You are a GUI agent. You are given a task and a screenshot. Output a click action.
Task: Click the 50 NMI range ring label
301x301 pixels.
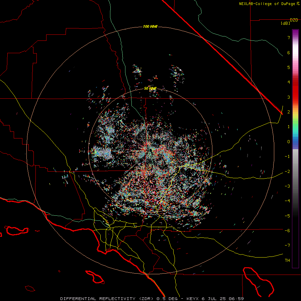(x=150, y=88)
